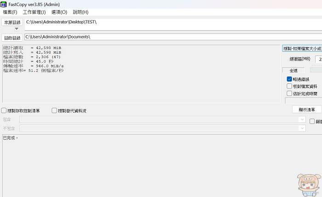Click the small arrow under the source button
The width and height of the screenshot is (322, 197).
17,29
